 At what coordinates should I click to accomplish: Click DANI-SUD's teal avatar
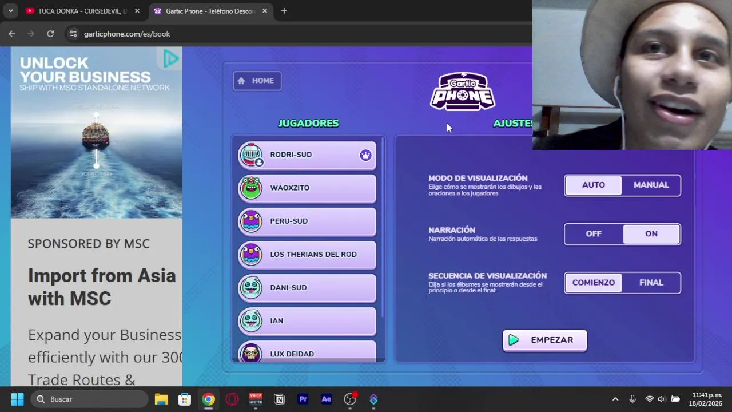(x=251, y=287)
